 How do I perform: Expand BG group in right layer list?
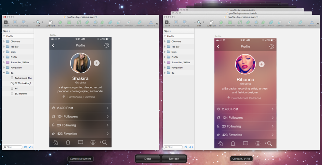click(165, 73)
